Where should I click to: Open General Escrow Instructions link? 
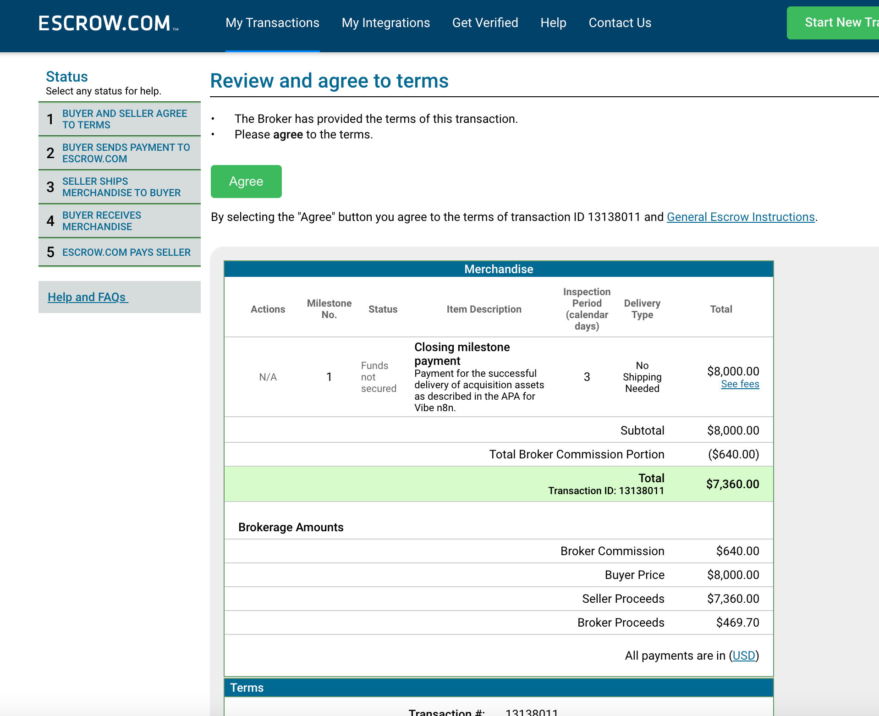click(x=741, y=217)
